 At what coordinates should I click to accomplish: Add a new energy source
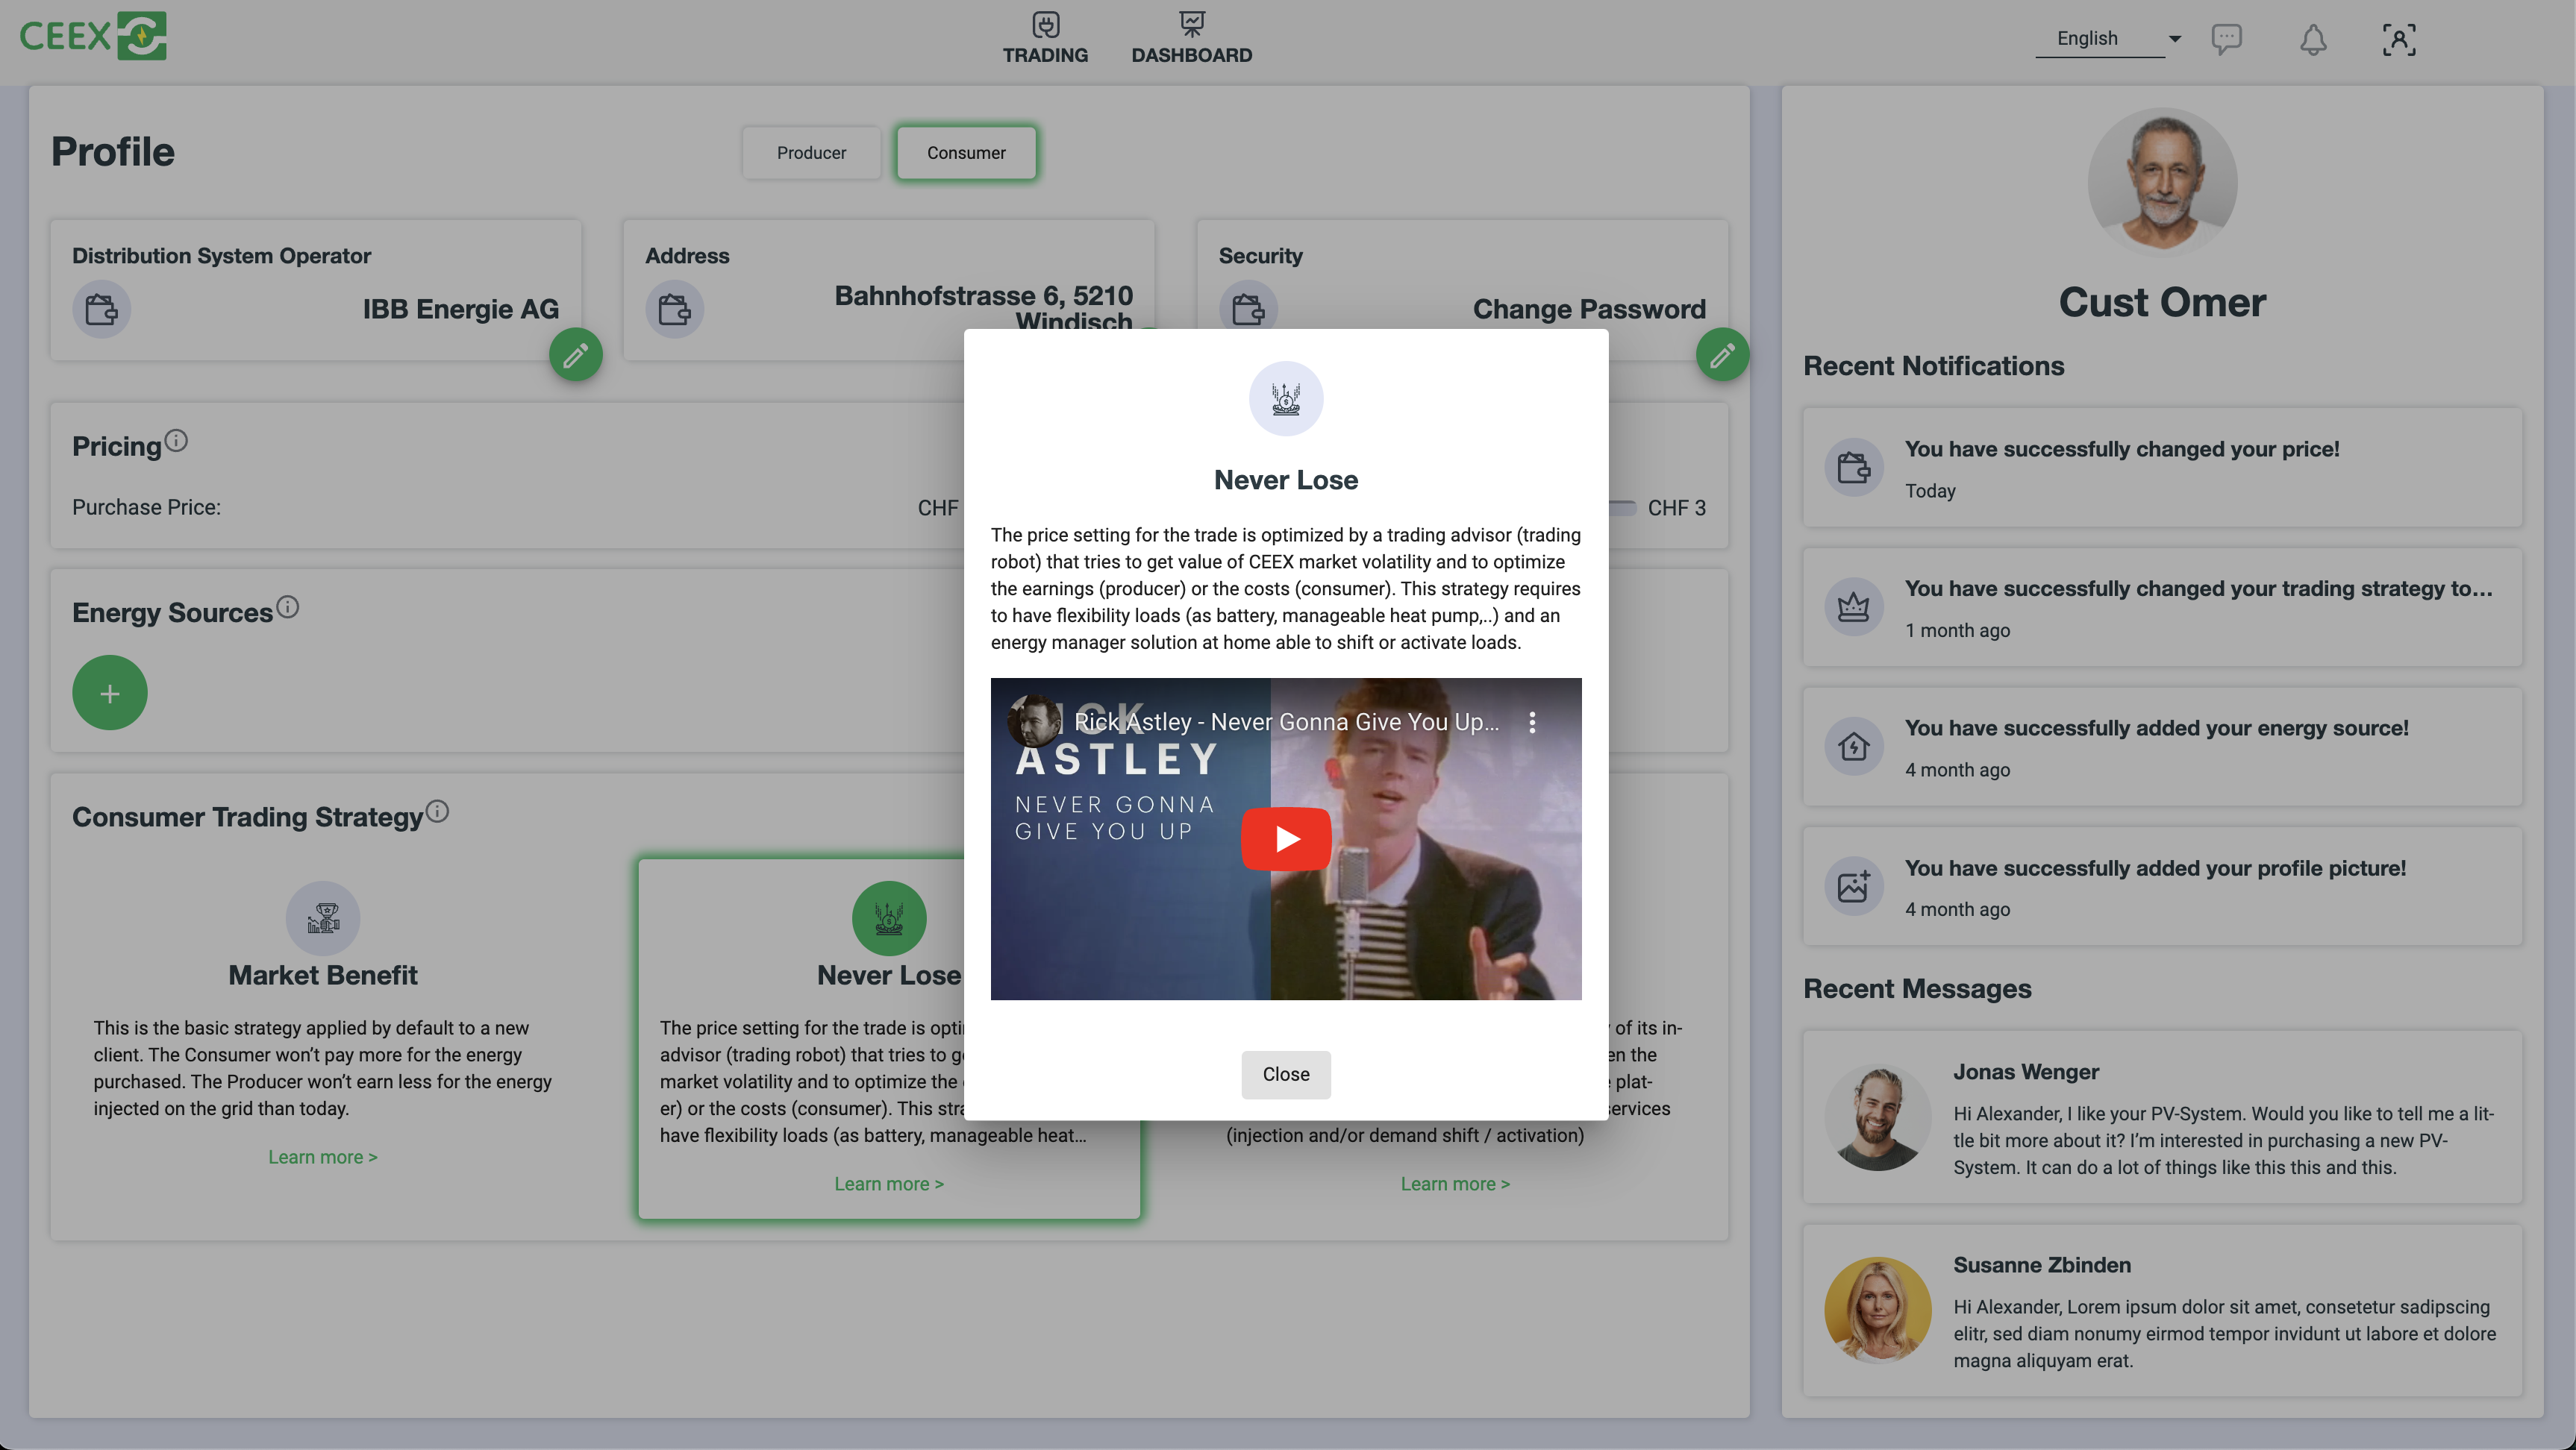coord(110,692)
